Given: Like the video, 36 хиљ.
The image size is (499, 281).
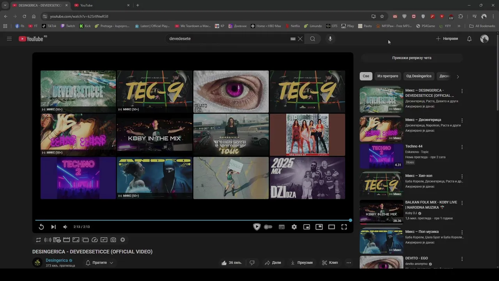Looking at the screenshot, I should [232, 263].
